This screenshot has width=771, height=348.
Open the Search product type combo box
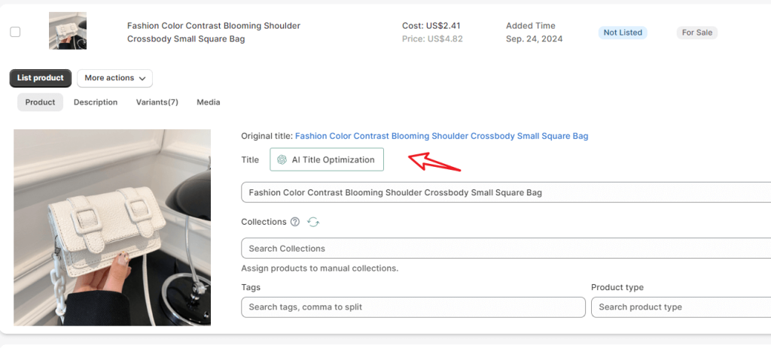pos(681,307)
